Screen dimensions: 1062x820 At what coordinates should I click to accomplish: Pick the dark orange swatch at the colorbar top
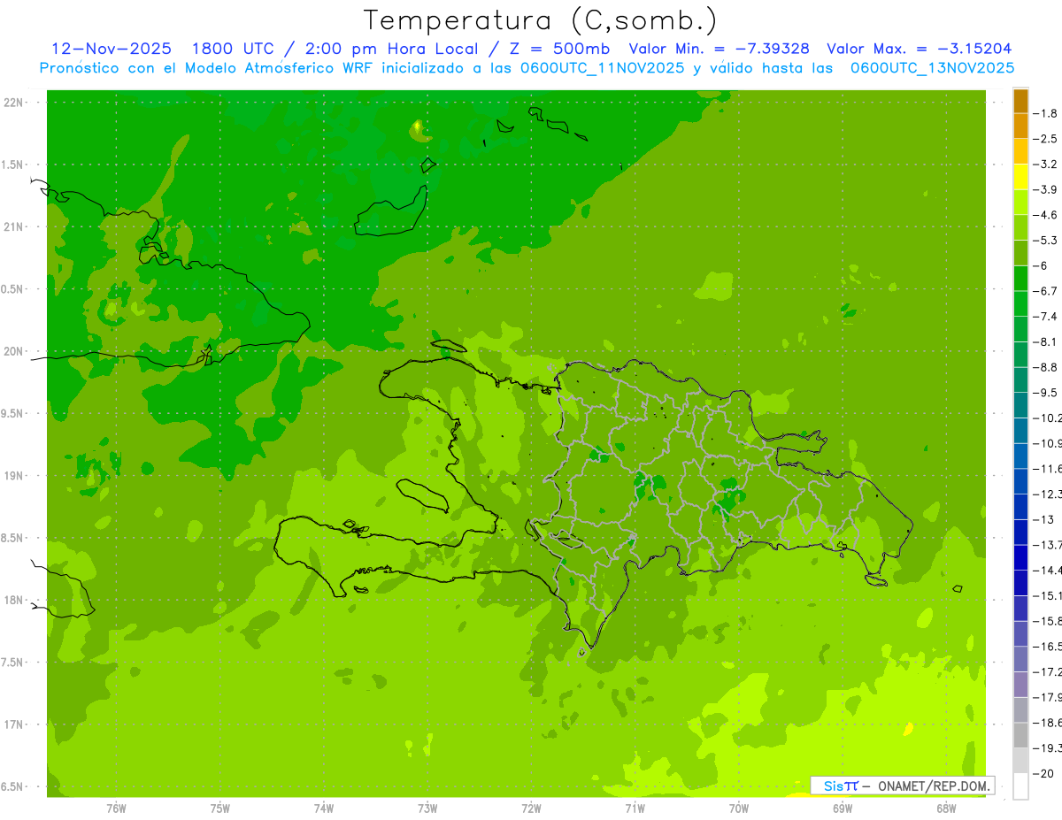tap(1020, 101)
